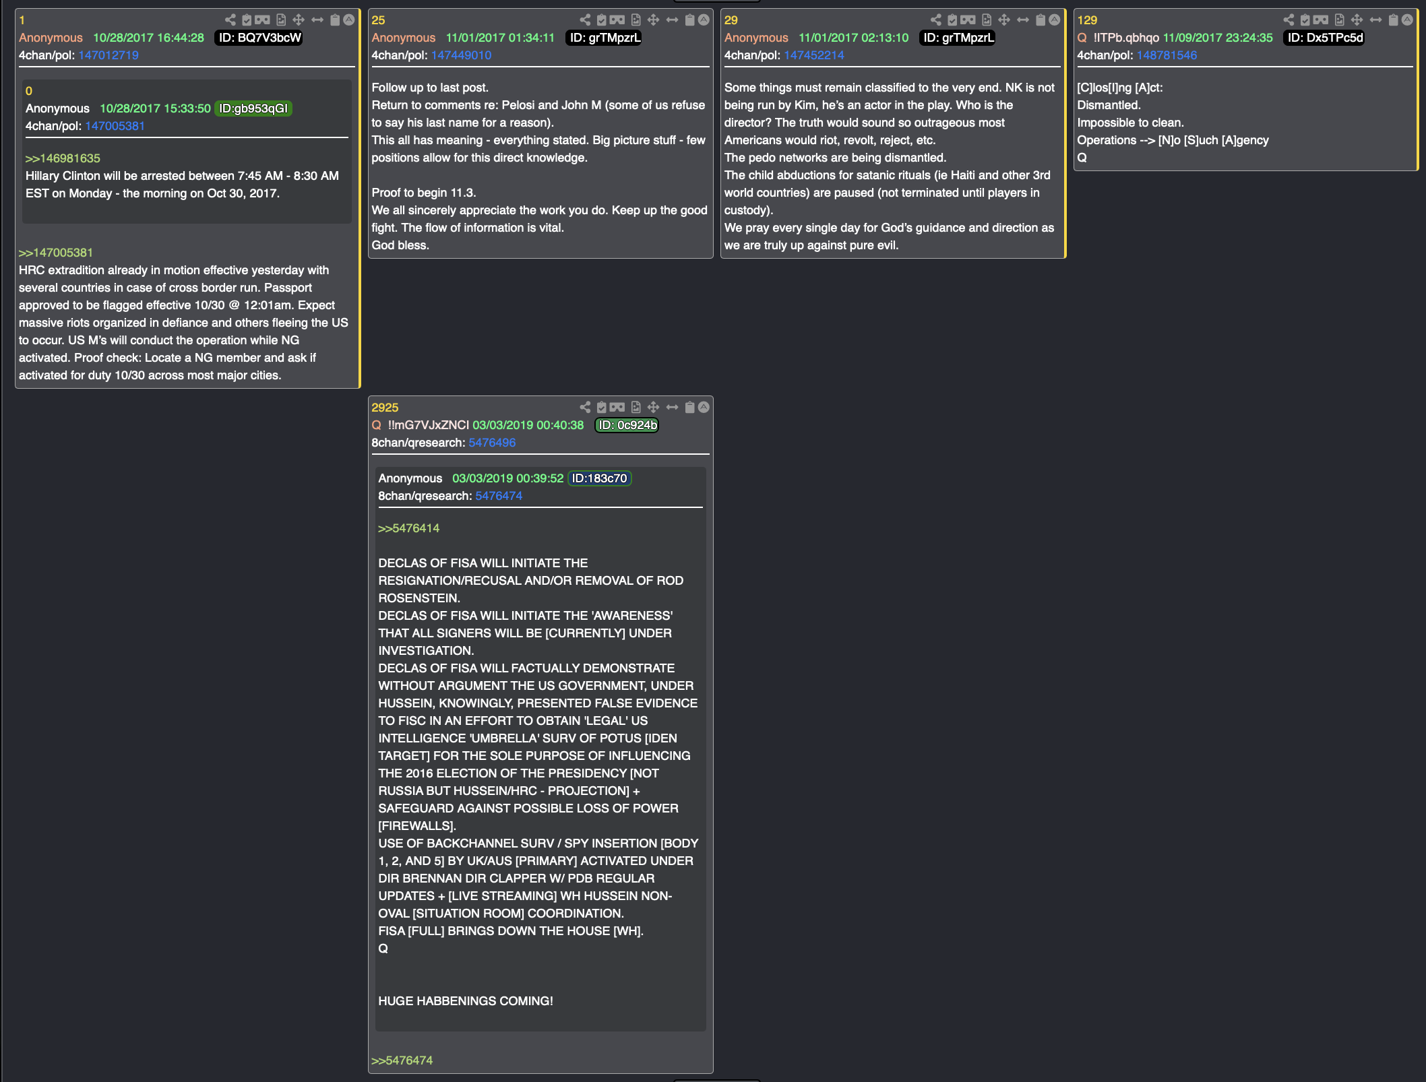This screenshot has height=1082, width=1426.
Task: Open 4chan/pol link 147449010
Action: [x=462, y=55]
